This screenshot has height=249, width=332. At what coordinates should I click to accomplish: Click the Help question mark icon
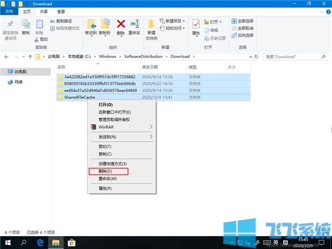[328, 12]
